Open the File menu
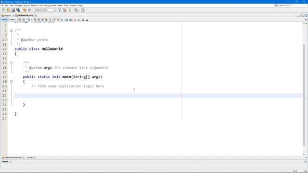Image resolution: width=308 pixels, height=173 pixels. 2,5
